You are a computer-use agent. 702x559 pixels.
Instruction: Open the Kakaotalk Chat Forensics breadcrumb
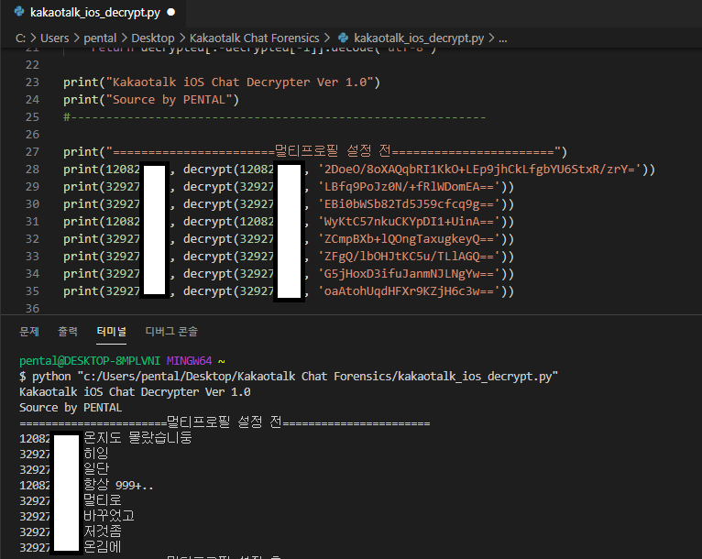254,38
